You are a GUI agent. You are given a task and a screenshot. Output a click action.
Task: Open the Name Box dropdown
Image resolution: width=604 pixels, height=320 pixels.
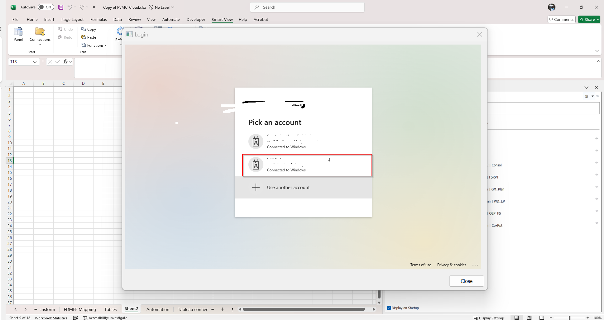35,62
